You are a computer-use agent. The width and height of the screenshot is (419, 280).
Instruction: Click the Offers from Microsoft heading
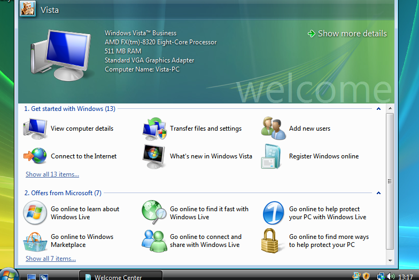tap(63, 193)
